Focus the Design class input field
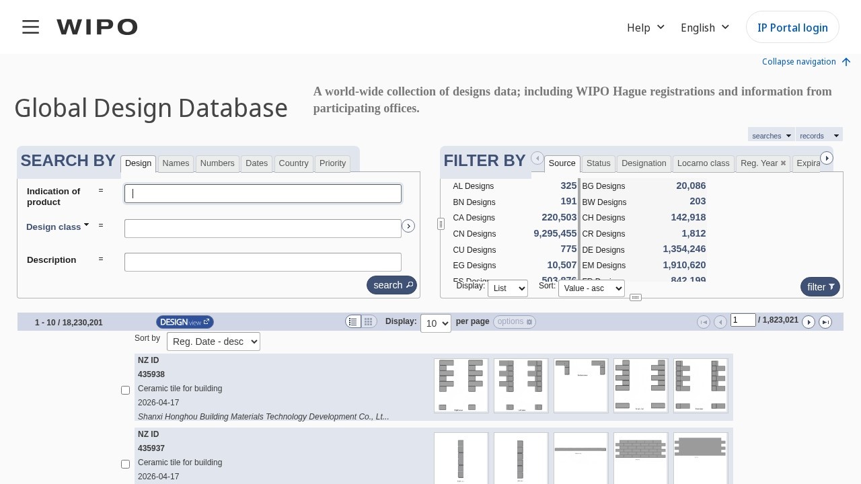The image size is (861, 484). tap(263, 229)
